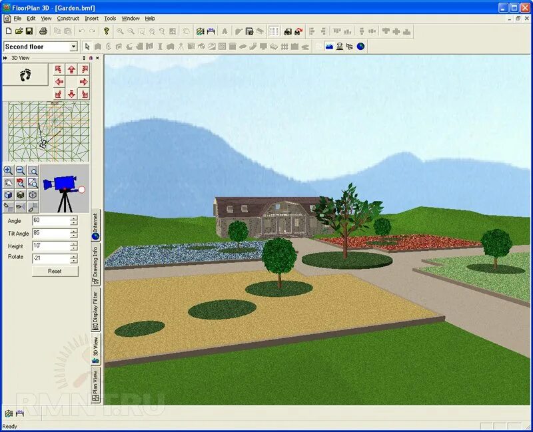Select the wireframe cube render mode
The width and height of the screenshot is (533, 432).
(33, 195)
